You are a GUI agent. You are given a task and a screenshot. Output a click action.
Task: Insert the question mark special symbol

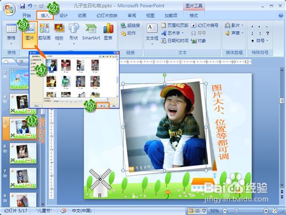click(x=268, y=33)
